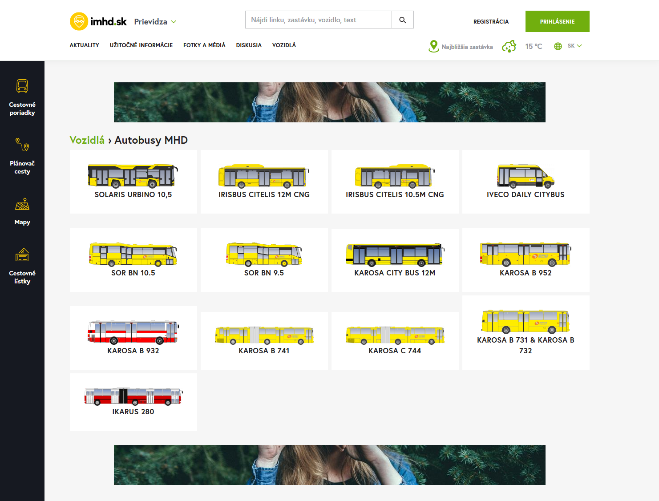The image size is (659, 501).
Task: Open the Karosa B 741 articulated bus image
Action: 264,335
